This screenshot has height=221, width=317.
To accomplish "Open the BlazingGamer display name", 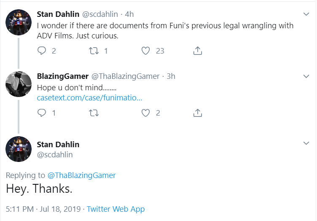I will pos(63,76).
